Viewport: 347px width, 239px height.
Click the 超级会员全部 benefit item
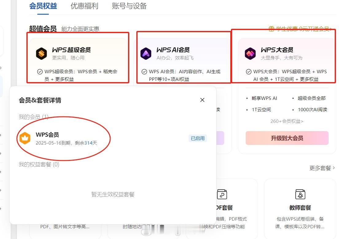312,98
